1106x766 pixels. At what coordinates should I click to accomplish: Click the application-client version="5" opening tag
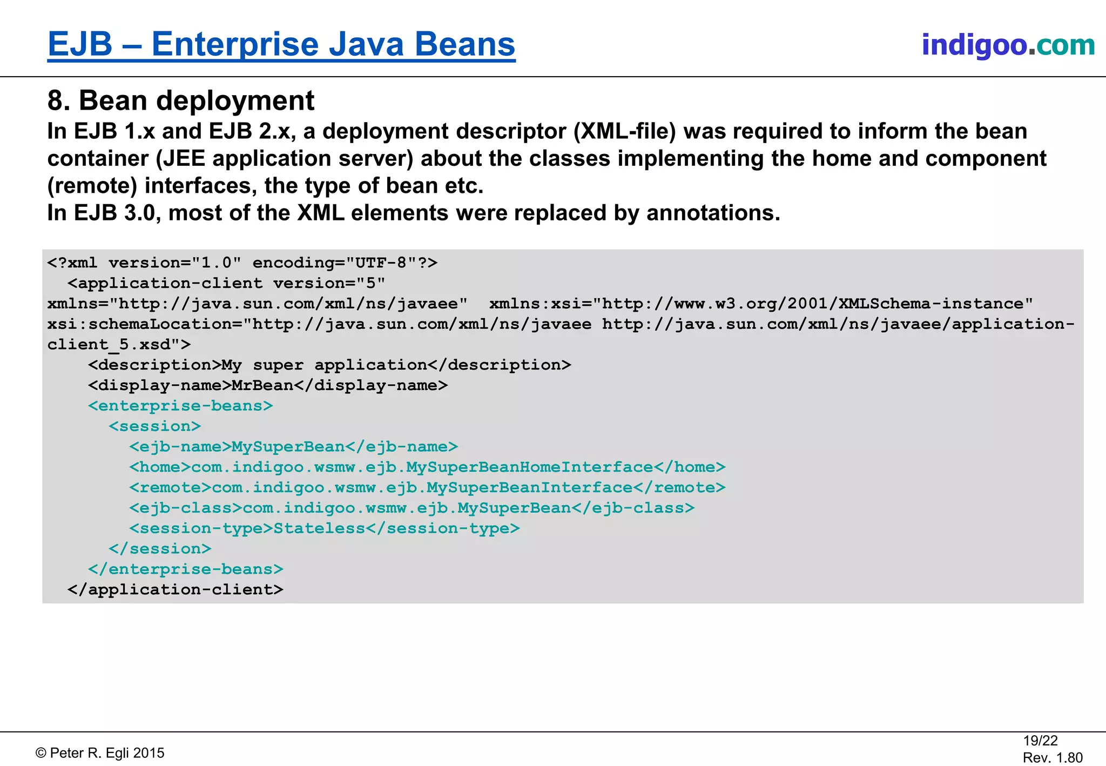[227, 284]
